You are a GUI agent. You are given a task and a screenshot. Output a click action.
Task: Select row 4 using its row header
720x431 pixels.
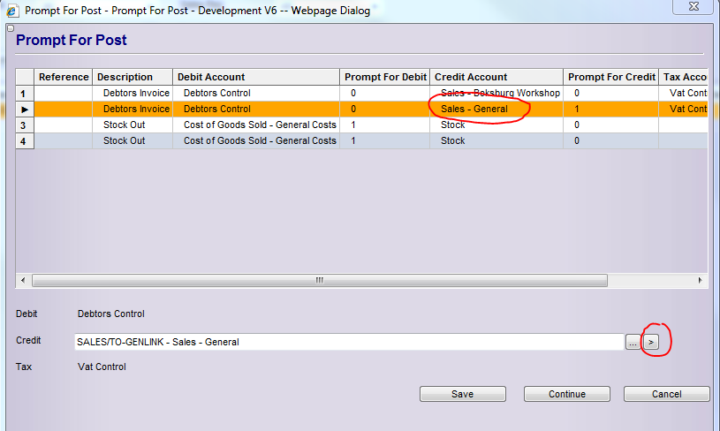coord(25,141)
